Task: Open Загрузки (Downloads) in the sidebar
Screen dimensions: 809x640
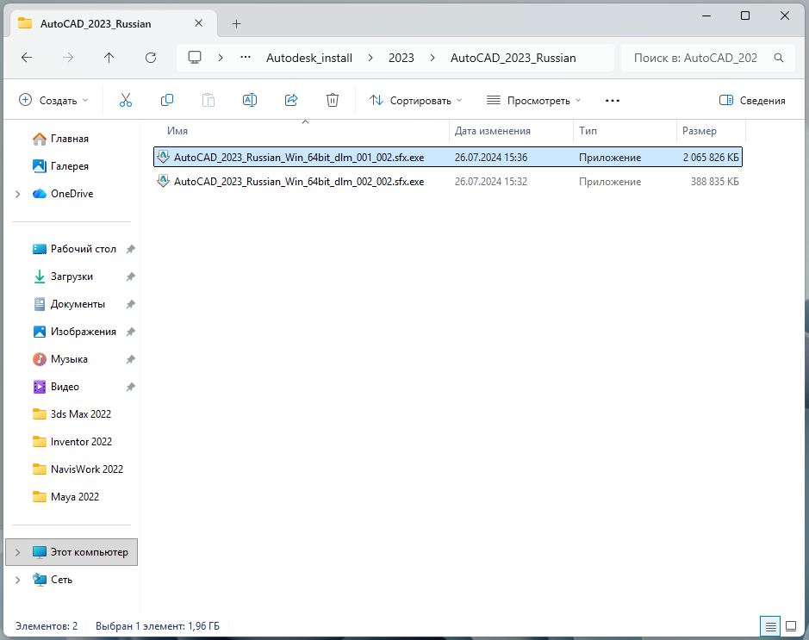Action: [62, 277]
